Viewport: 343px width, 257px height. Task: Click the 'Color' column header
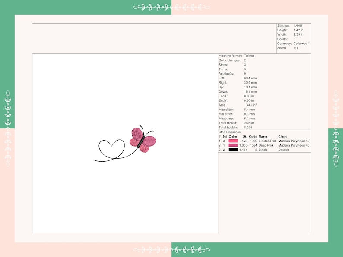pos(233,136)
